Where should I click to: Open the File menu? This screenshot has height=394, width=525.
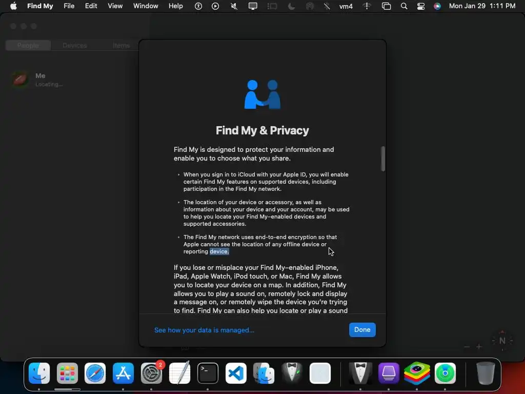tap(69, 6)
